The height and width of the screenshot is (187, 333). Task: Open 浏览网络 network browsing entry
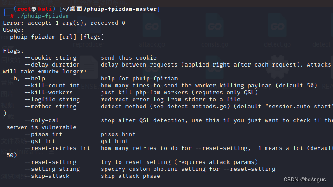13,176
